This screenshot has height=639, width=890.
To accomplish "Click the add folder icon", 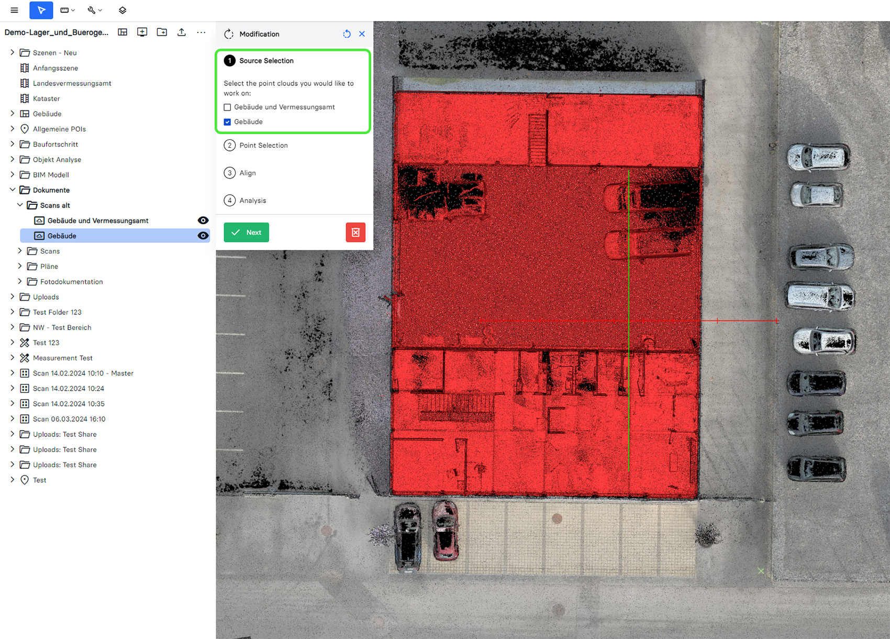I will [x=162, y=32].
